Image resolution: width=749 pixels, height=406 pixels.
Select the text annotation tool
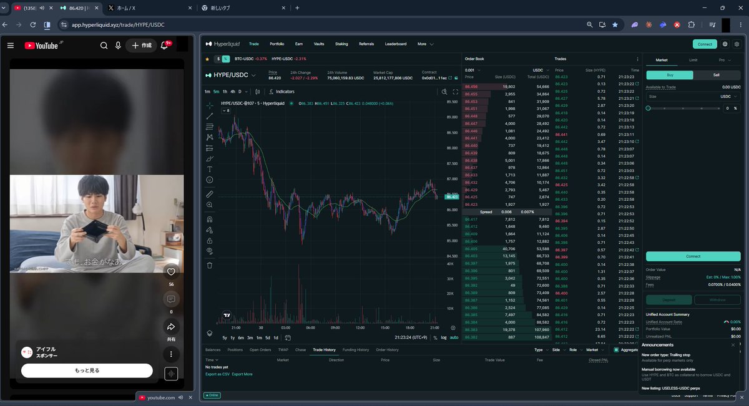[x=210, y=169]
